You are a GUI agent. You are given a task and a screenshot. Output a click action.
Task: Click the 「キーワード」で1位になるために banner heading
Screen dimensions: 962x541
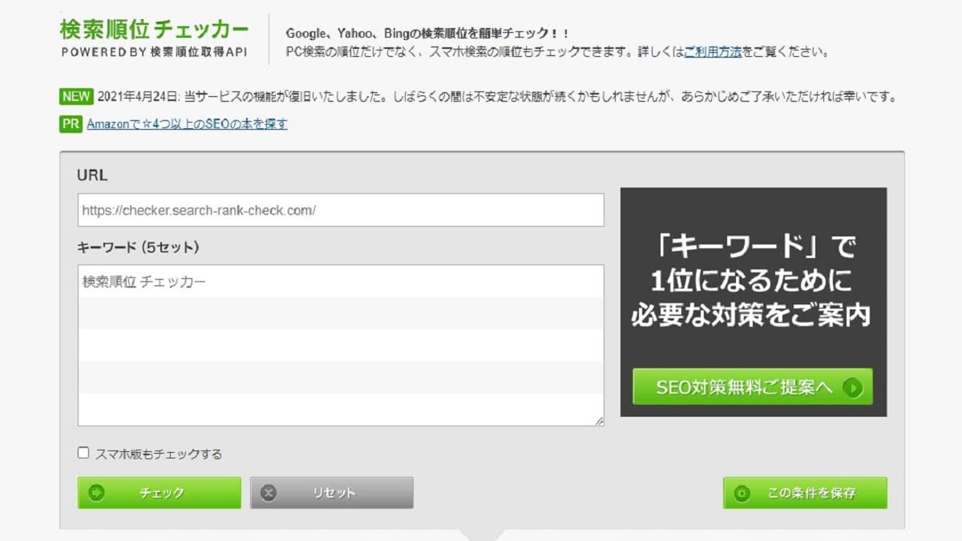752,278
